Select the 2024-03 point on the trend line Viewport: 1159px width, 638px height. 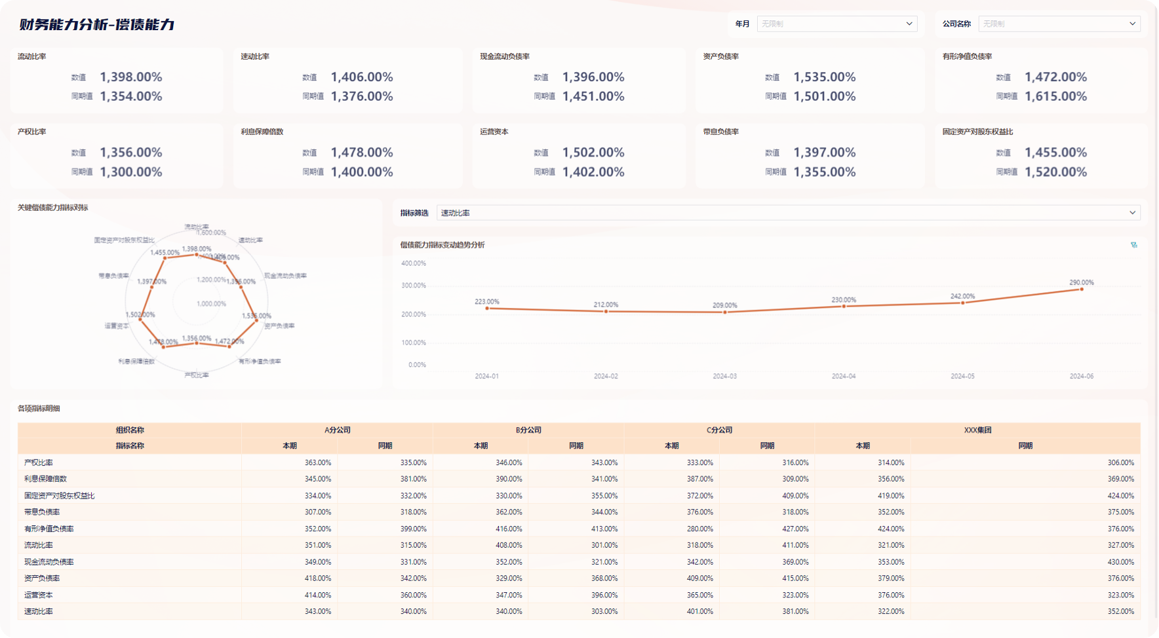(x=724, y=312)
